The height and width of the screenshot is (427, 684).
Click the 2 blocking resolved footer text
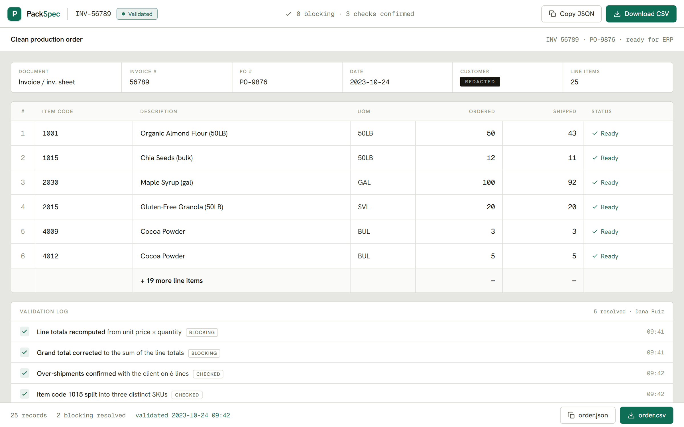(91, 415)
